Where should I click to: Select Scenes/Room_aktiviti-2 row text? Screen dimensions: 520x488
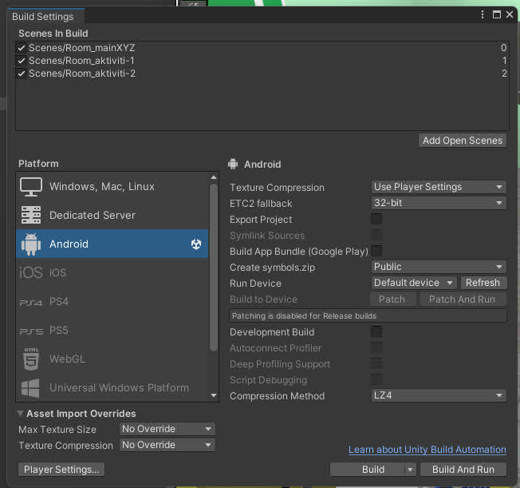click(x=82, y=73)
